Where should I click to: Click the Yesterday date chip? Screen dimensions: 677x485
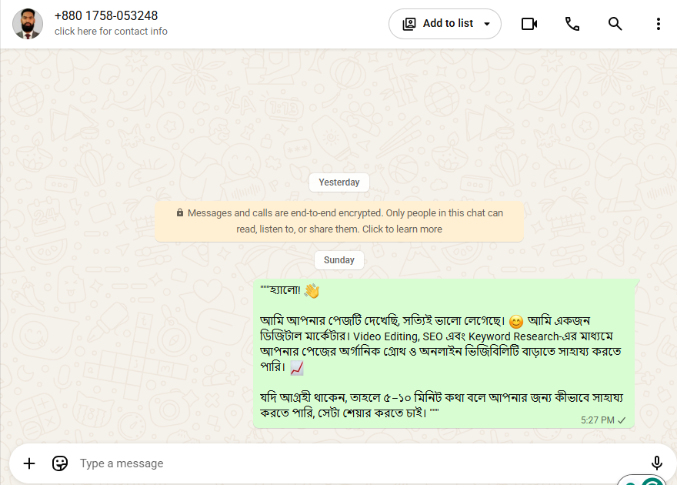coord(339,182)
